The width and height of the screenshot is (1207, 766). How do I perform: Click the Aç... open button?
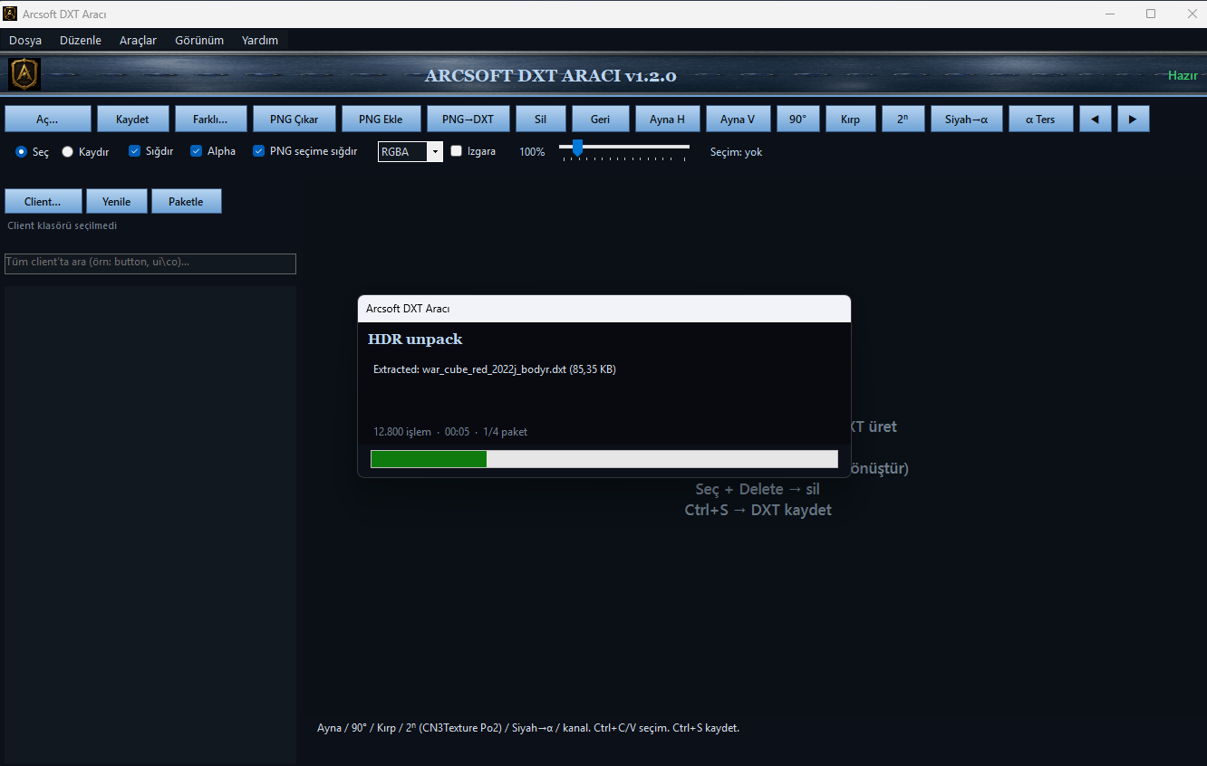tap(48, 119)
